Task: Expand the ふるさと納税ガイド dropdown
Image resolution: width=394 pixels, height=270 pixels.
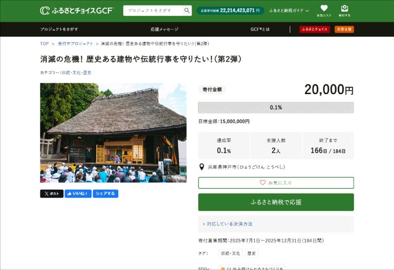Action: [289, 10]
